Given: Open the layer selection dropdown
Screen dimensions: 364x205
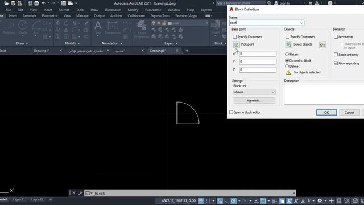Looking at the screenshot, I should tap(206, 23).
